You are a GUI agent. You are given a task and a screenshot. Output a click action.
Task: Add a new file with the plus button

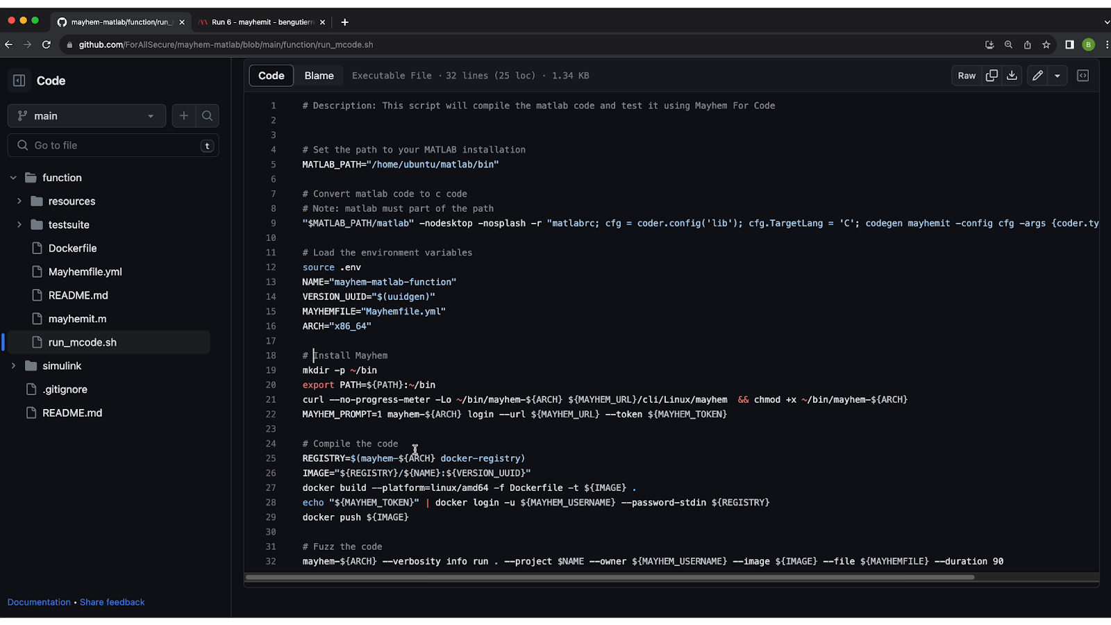(184, 116)
